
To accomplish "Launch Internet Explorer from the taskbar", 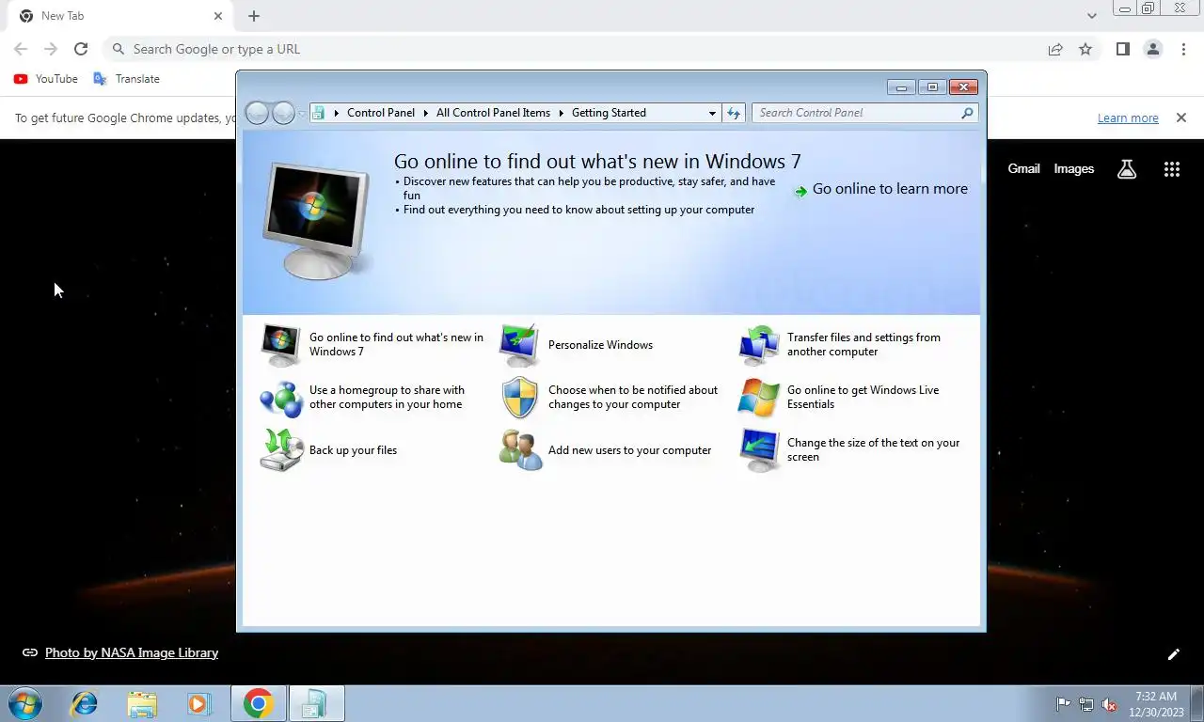I will pos(85,703).
